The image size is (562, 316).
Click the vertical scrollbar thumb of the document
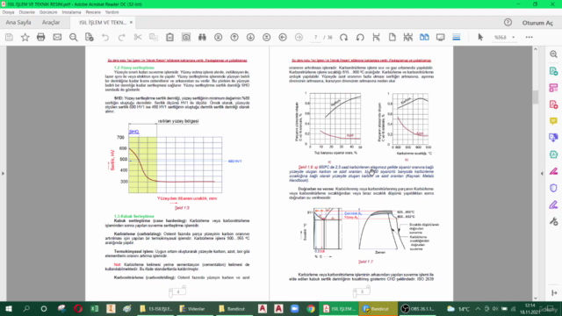pyautogui.click(x=536, y=97)
